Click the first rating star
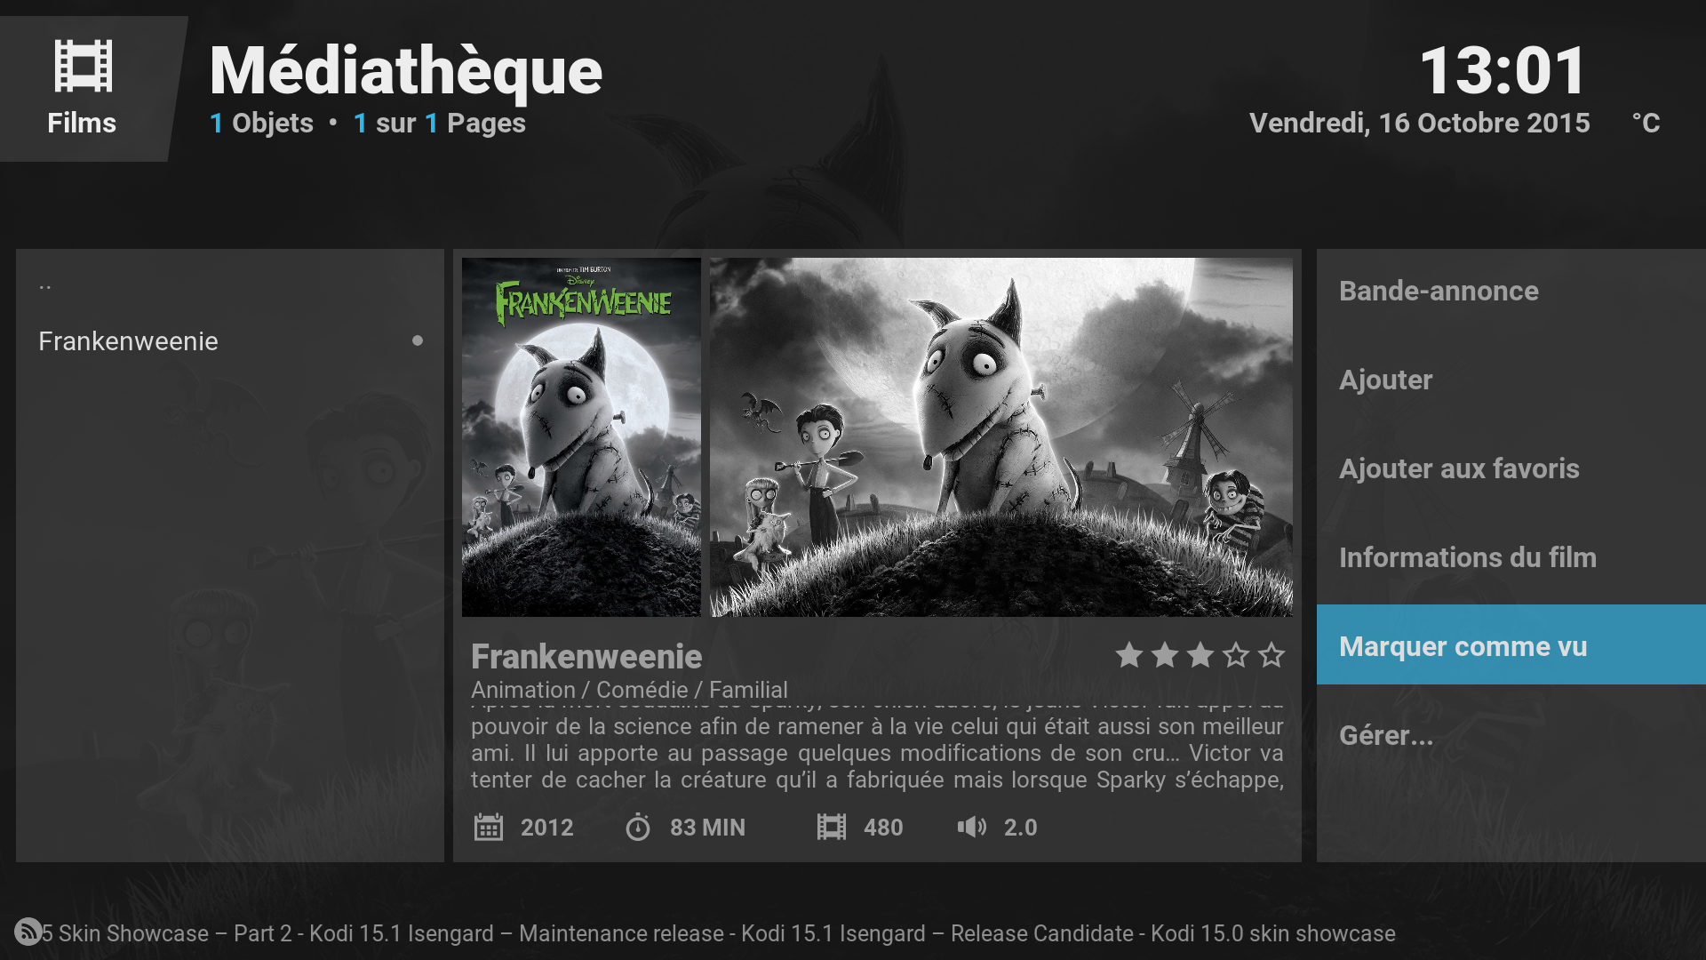This screenshot has height=960, width=1706. click(1129, 655)
